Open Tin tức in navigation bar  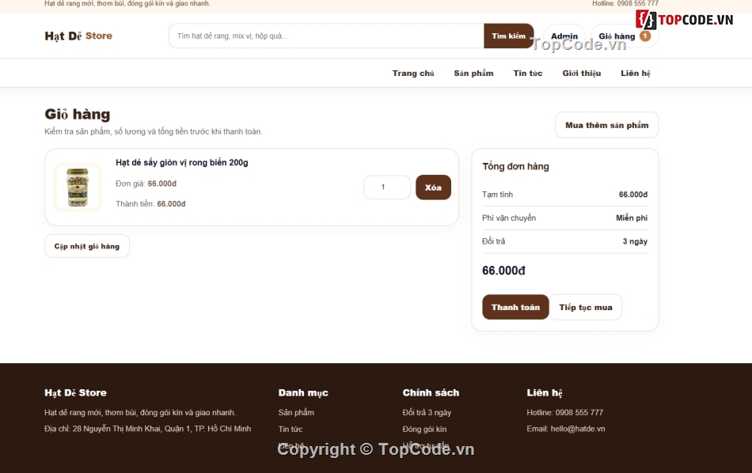[x=527, y=74]
